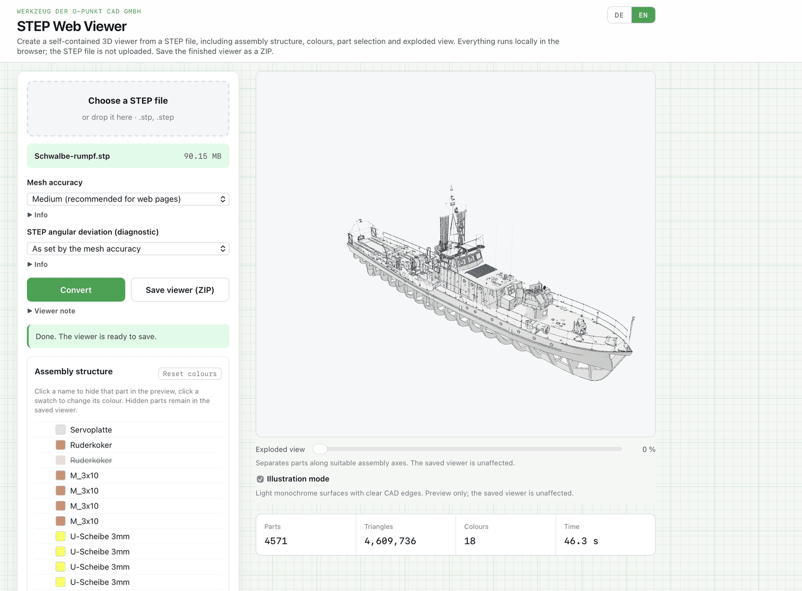The height and width of the screenshot is (591, 802).
Task: Click the Triangles value 4,609,736
Action: 390,541
